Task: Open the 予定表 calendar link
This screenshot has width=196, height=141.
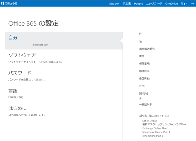Action: pyautogui.click(x=127, y=4)
